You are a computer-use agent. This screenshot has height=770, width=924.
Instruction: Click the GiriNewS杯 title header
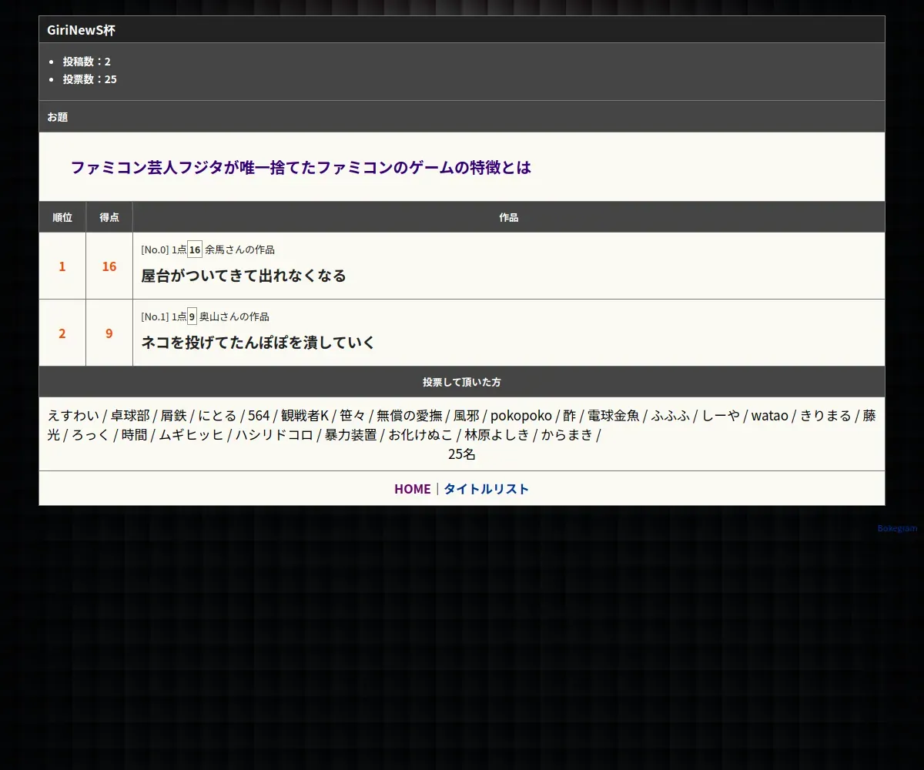[x=462, y=30]
